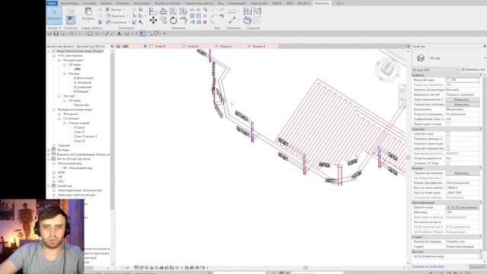Click the Paste (Вставить) clipboard icon
Screen dimensions: 487x274
click(88, 11)
